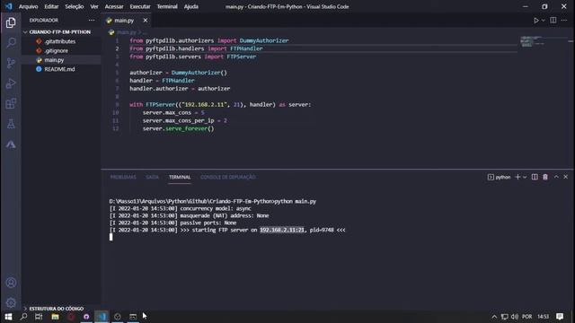Open editor More Actions ellipsis

tap(564, 20)
